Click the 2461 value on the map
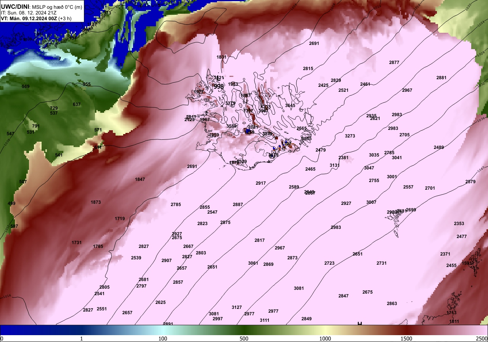The height and width of the screenshot is (342, 488). pyautogui.click(x=365, y=84)
